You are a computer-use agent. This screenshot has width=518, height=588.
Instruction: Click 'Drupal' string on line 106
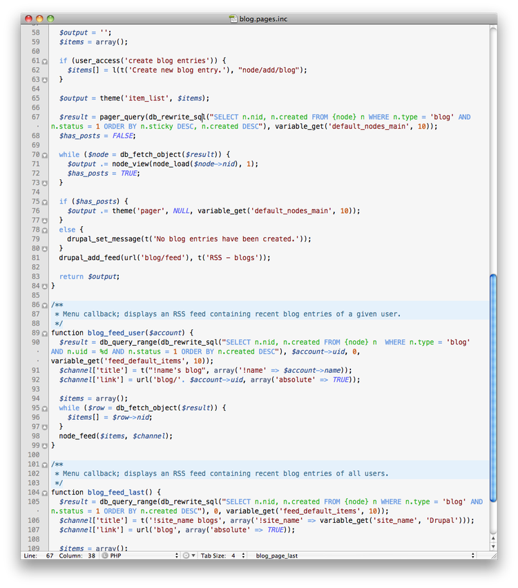point(443,520)
